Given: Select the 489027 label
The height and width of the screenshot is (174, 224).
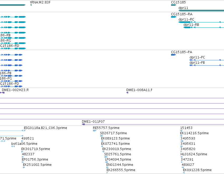Looking at the screenshot, I should tap(188, 165).
